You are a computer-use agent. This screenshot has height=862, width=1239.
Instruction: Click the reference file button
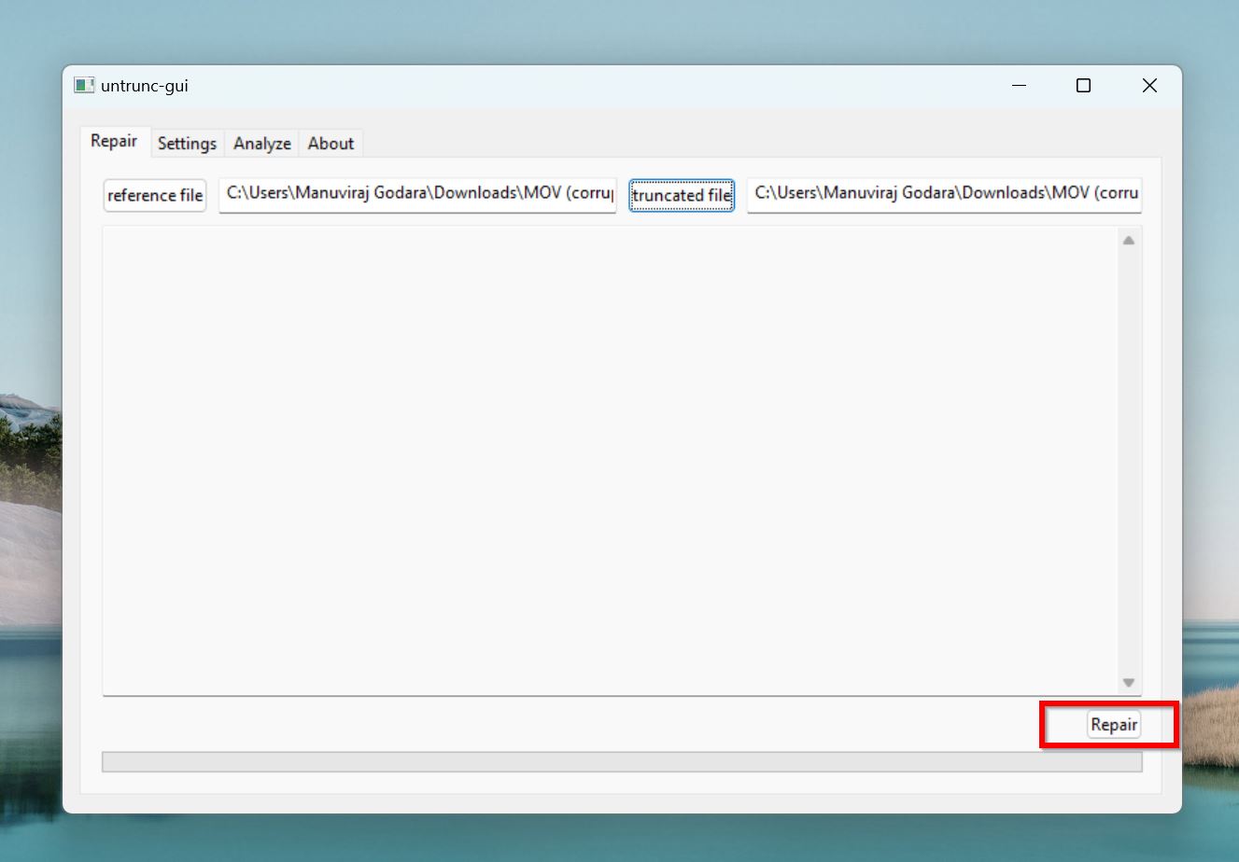[x=154, y=195]
